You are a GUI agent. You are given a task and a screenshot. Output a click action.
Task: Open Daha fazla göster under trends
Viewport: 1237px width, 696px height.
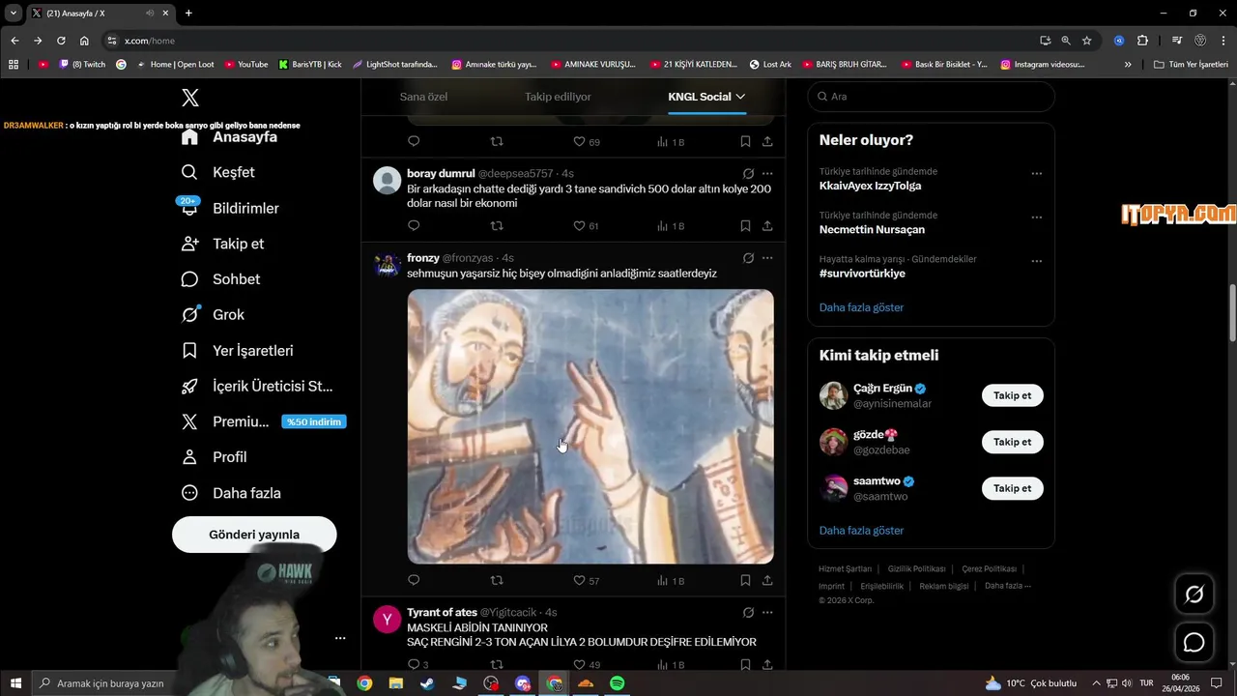pos(861,307)
